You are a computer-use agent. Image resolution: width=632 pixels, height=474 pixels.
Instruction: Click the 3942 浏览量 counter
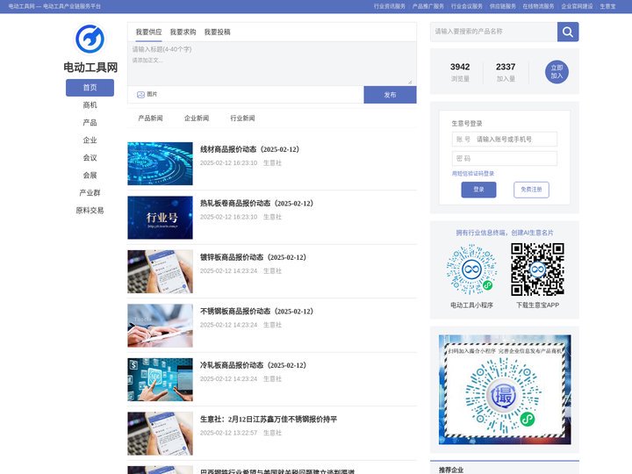[x=460, y=72]
